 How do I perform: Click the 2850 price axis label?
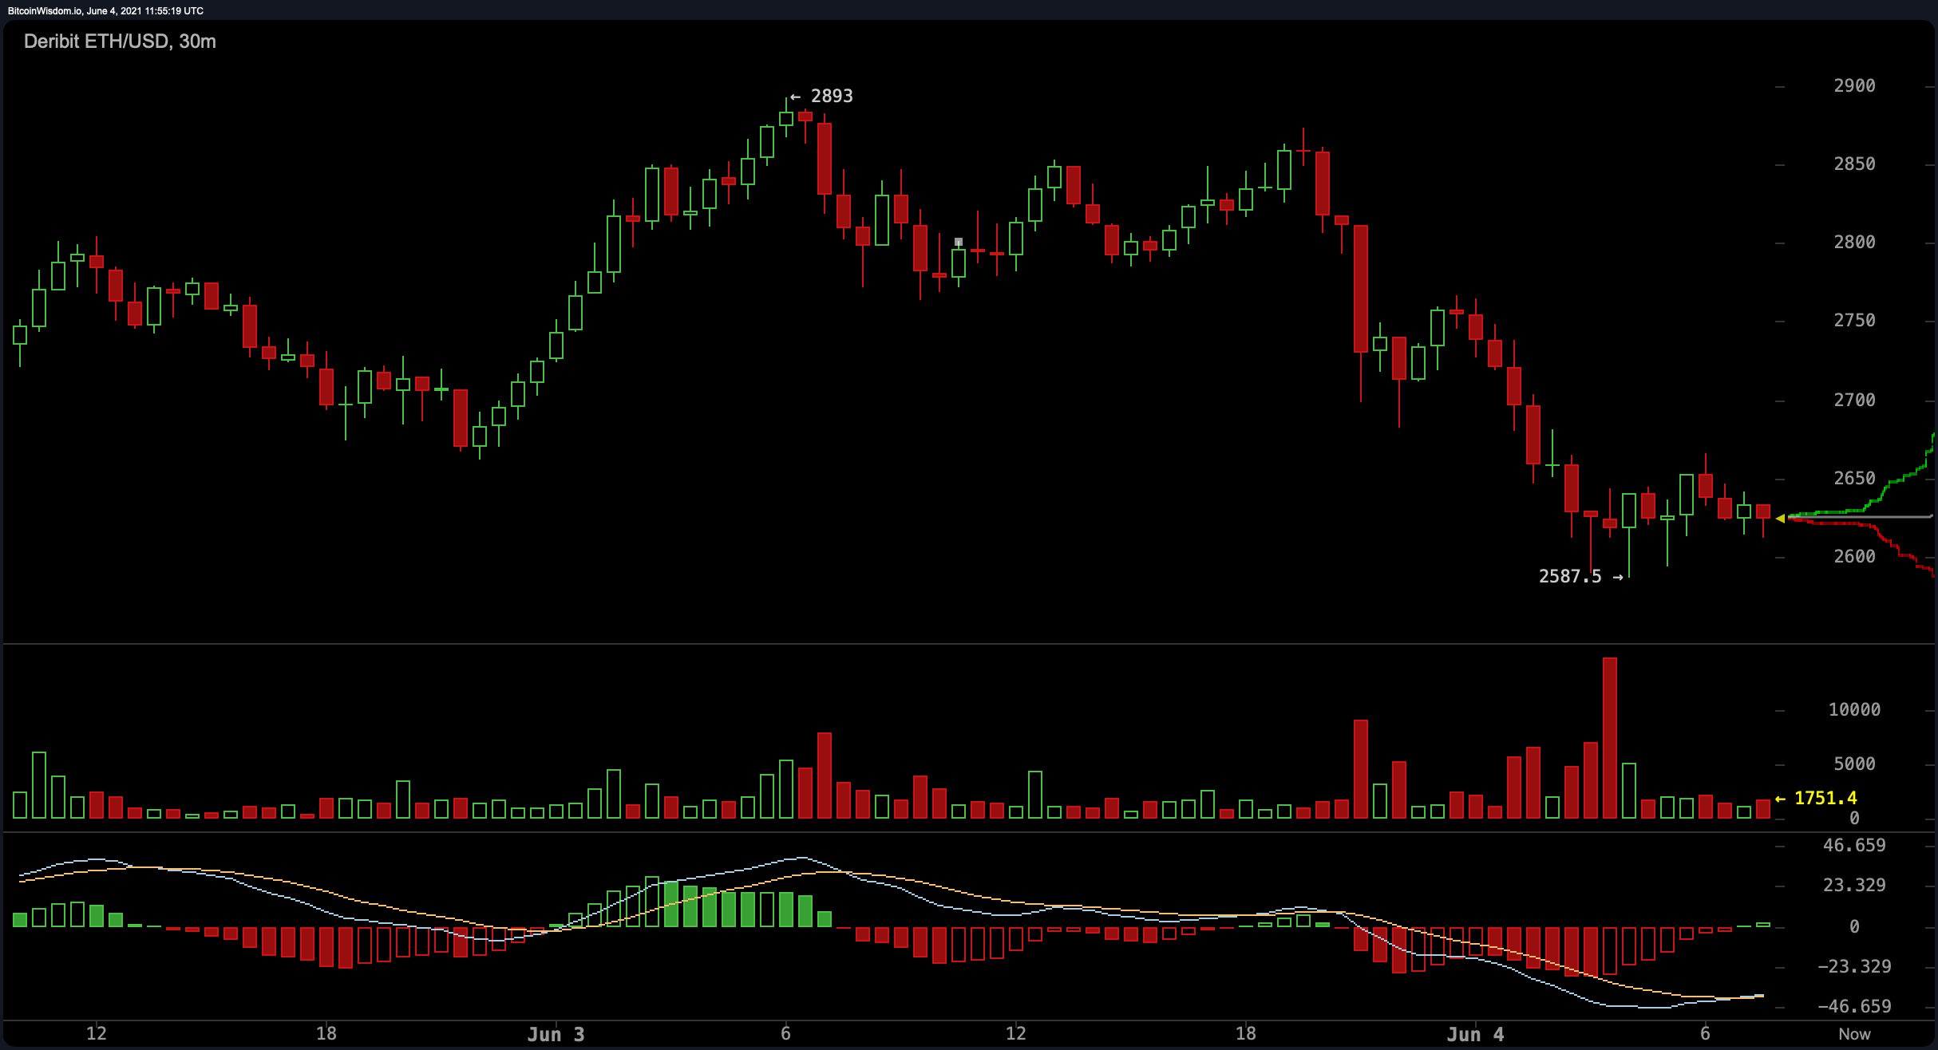click(x=1854, y=164)
